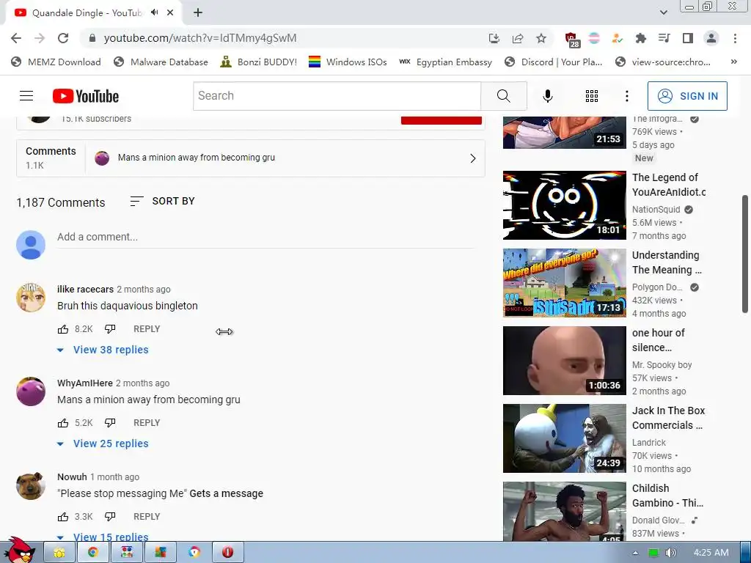The height and width of the screenshot is (563, 751).
Task: Start voice search with the microphone
Action: point(547,96)
